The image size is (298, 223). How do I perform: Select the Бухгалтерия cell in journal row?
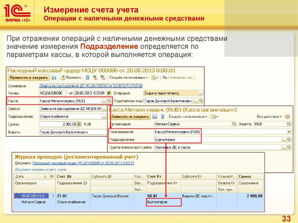(x=164, y=202)
